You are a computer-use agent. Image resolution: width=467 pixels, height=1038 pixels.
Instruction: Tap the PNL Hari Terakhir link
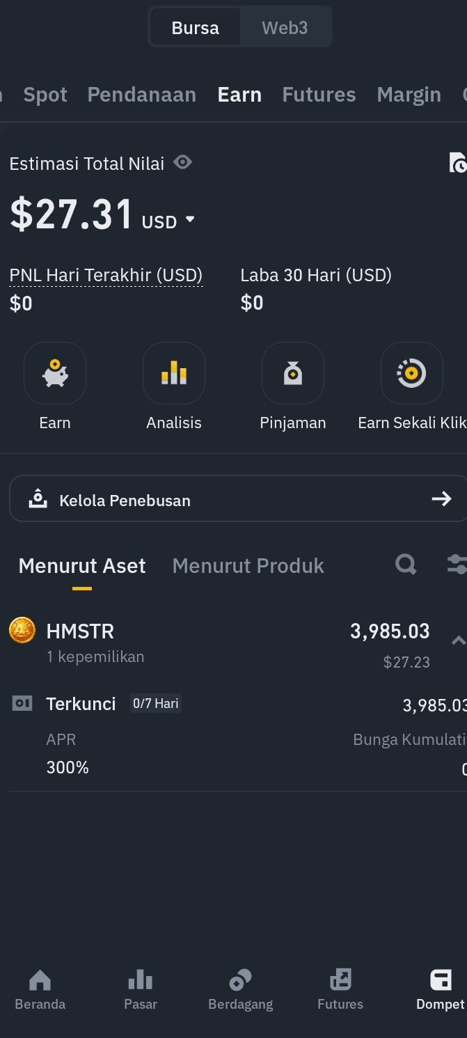coord(106,276)
